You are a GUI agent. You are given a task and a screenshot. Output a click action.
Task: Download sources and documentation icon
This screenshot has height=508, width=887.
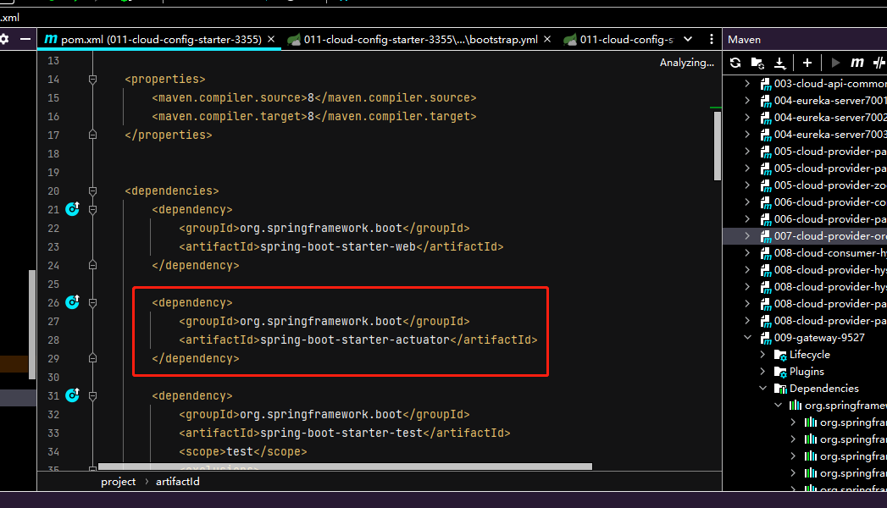[x=779, y=63]
